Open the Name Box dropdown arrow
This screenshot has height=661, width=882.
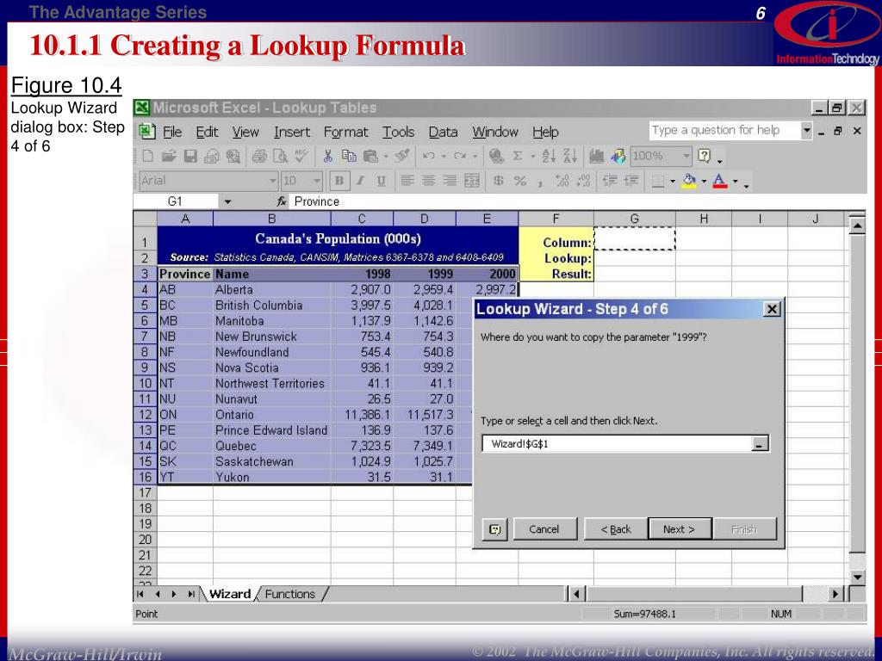click(x=227, y=201)
